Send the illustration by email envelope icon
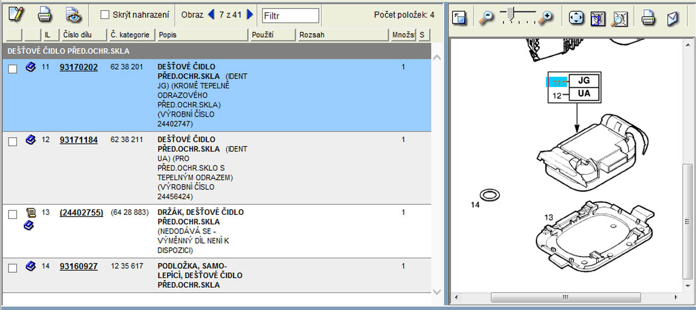 coord(672,18)
